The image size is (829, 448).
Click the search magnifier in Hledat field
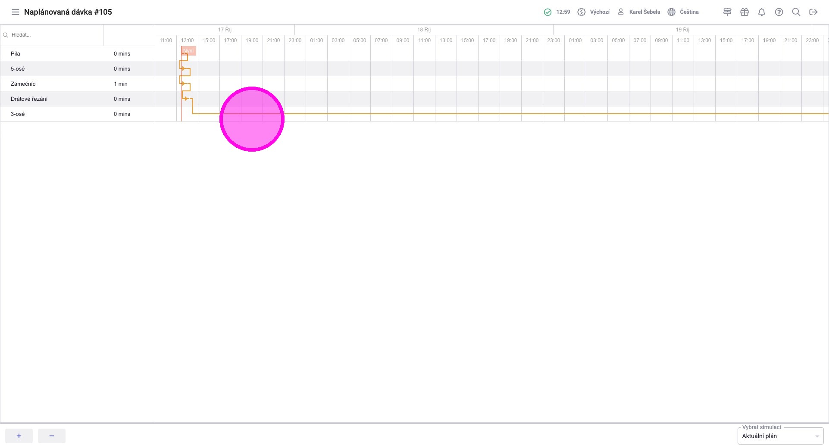point(6,35)
